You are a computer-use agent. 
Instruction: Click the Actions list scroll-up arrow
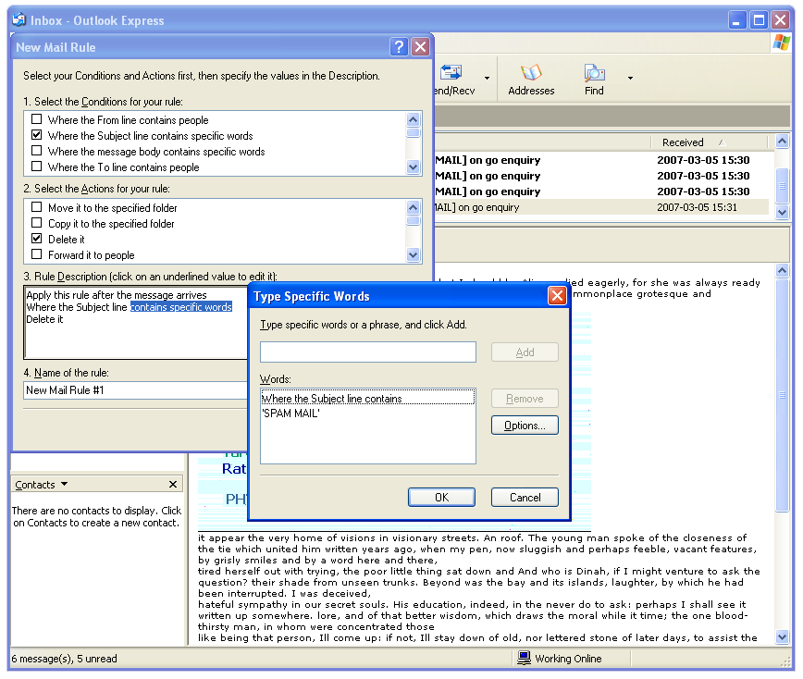(x=414, y=207)
